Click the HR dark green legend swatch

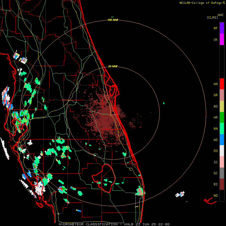(222, 117)
